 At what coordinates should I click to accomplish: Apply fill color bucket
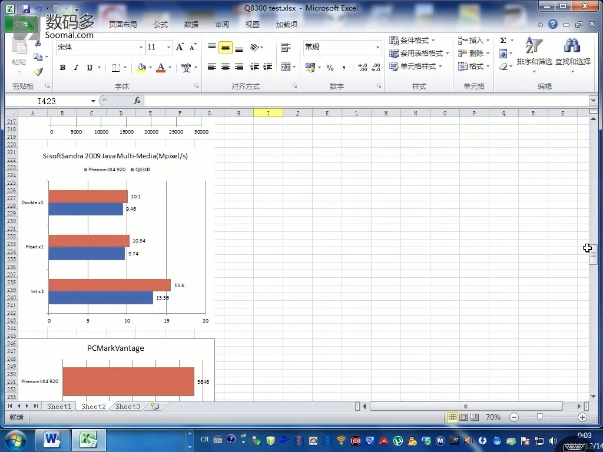pyautogui.click(x=141, y=68)
